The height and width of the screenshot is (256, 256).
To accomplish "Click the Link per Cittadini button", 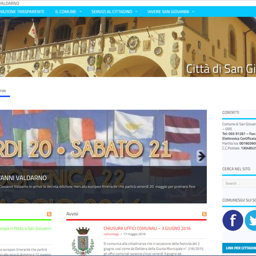I will [239, 248].
